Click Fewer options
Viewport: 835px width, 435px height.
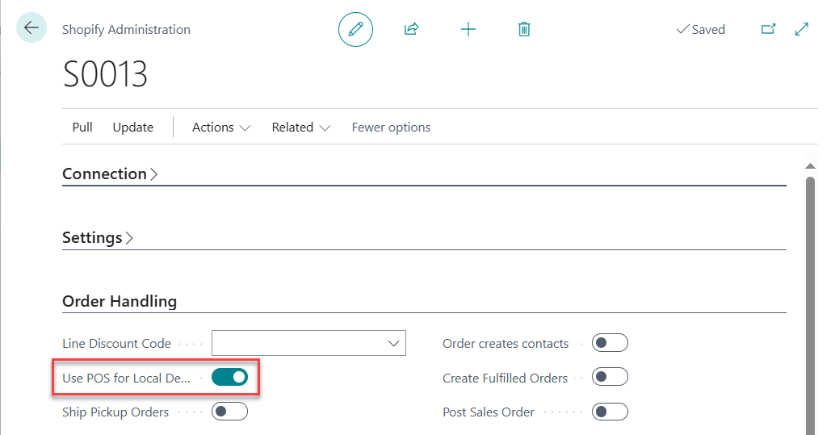pyautogui.click(x=391, y=128)
